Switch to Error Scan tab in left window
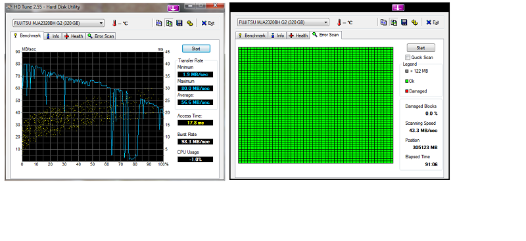Viewport: 526px width, 241px height. [101, 36]
